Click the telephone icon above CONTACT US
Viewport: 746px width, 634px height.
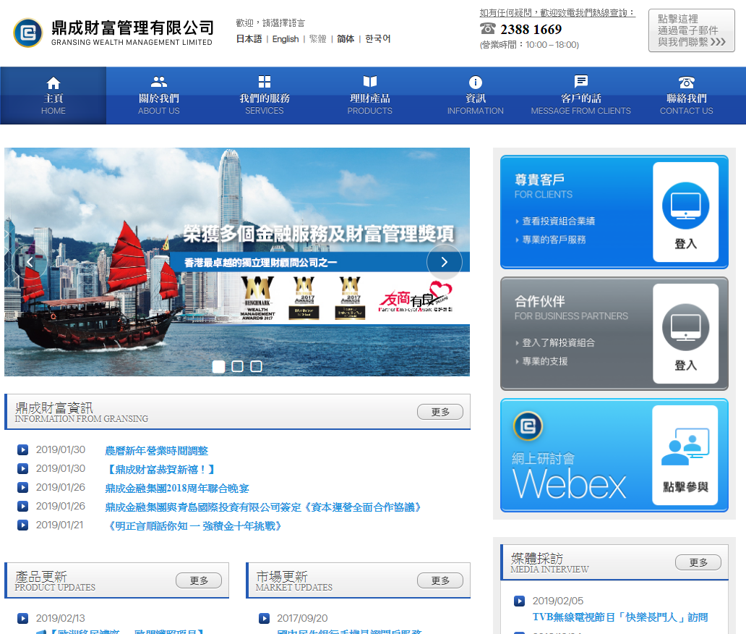[686, 83]
